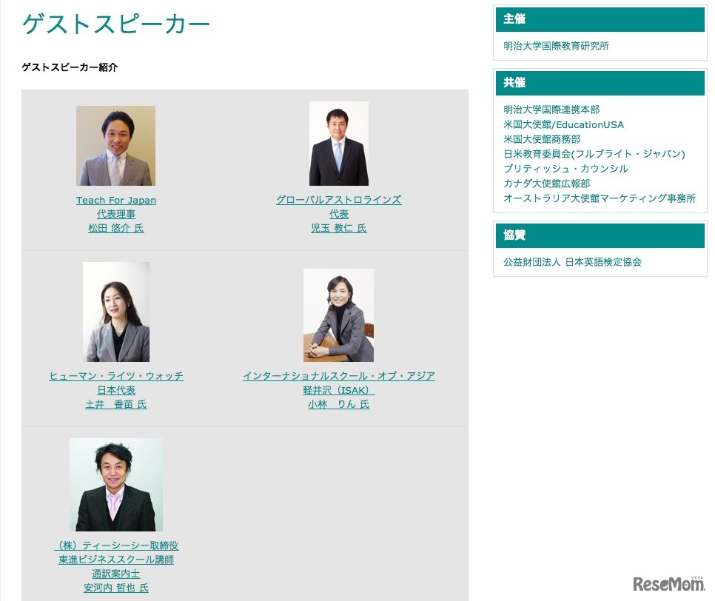715x601 pixels.
Task: Click the 東進ビジネススクール講師 link
Action: tap(116, 560)
